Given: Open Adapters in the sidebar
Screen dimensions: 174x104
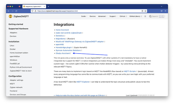Looking at the screenshot, I should 13,33.
